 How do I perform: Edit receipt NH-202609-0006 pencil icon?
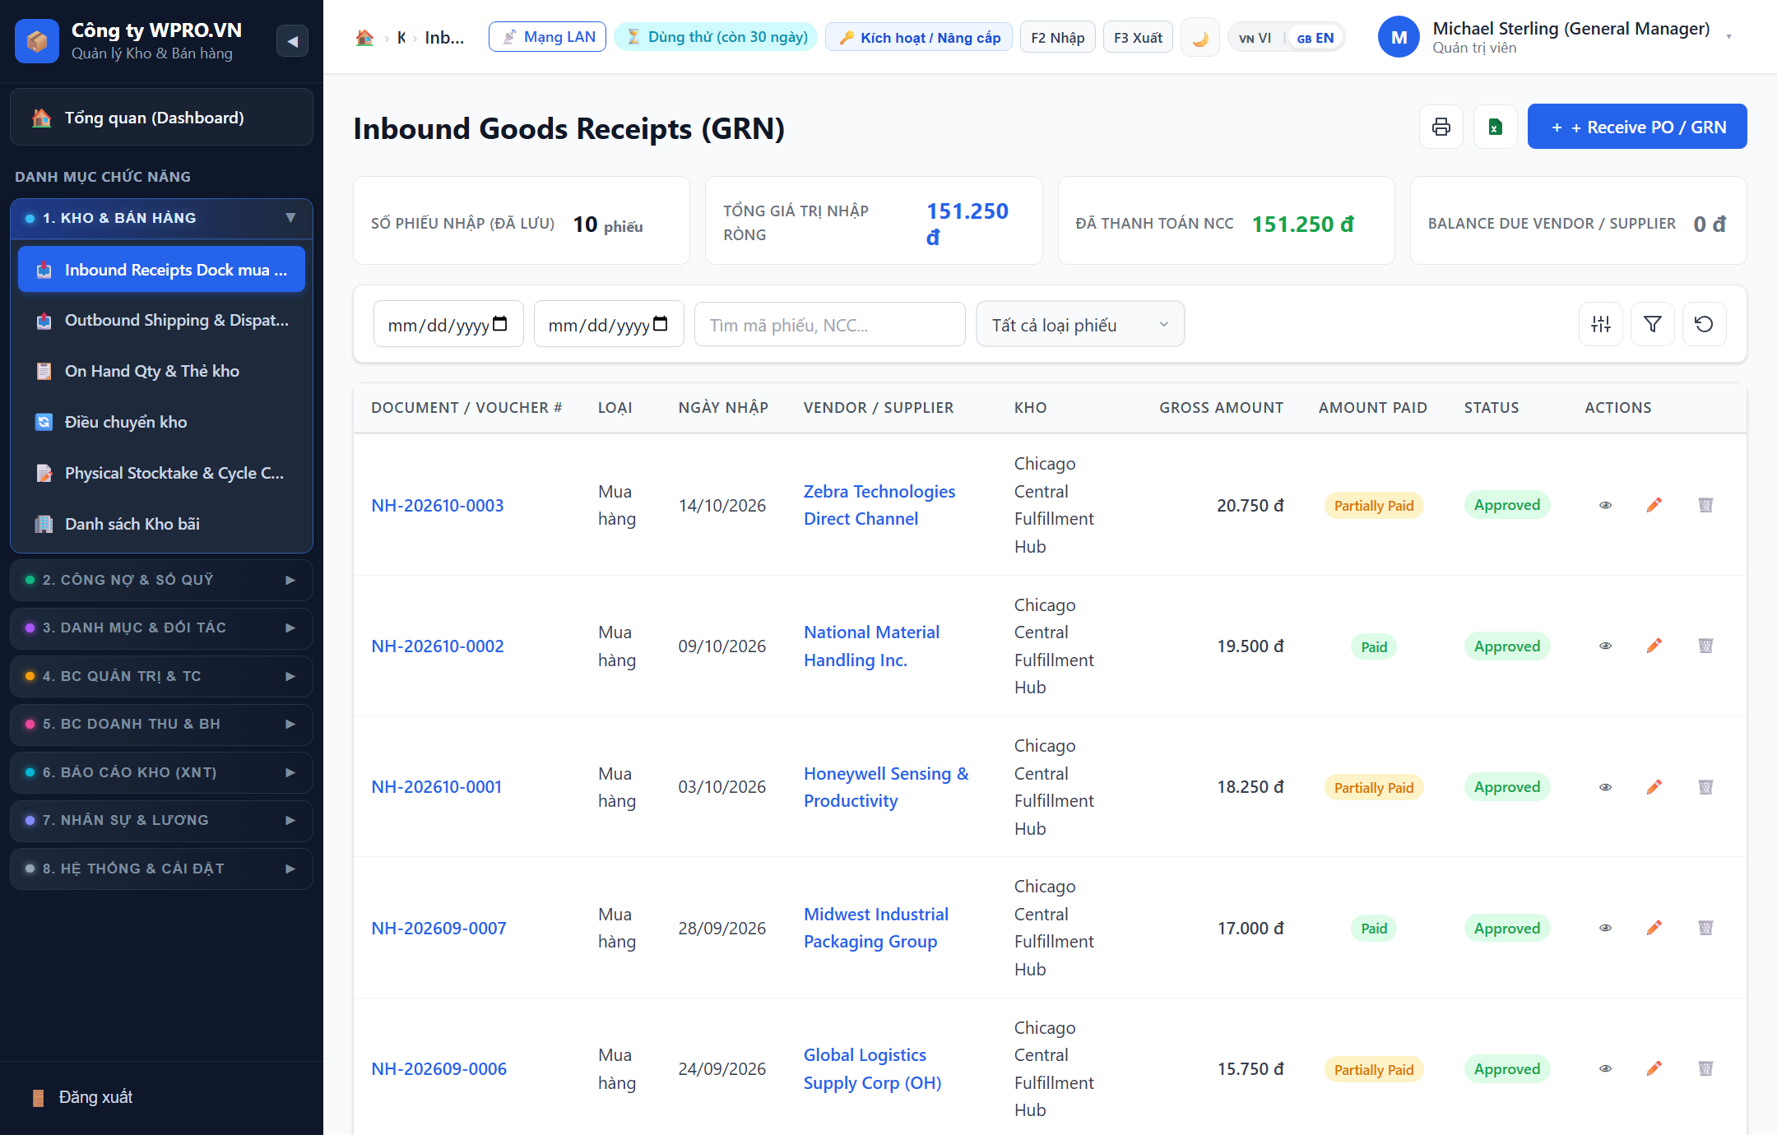[x=1654, y=1068]
